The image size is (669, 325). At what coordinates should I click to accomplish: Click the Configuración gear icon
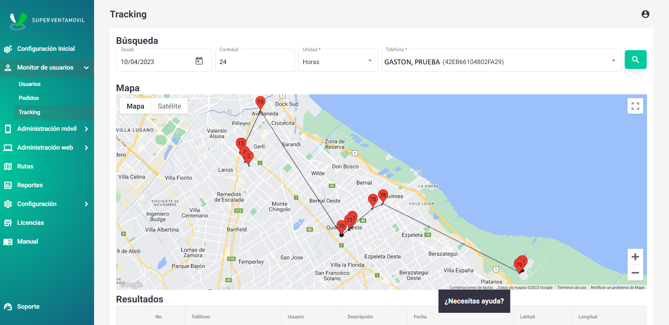coord(8,204)
